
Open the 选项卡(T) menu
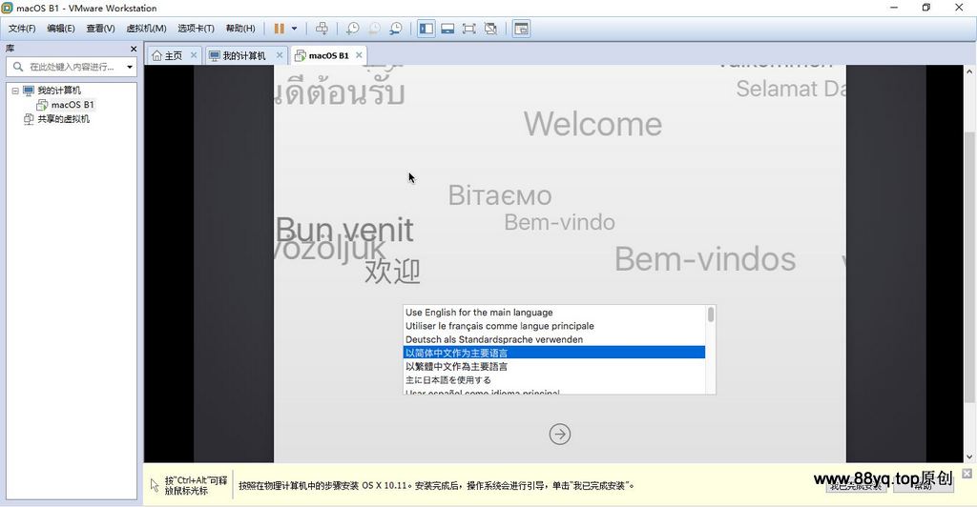click(196, 29)
